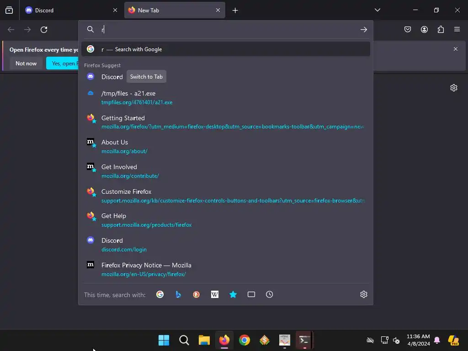Image resolution: width=468 pixels, height=351 pixels.
Task: Search this time with Wikipedia icon
Action: [215, 295]
